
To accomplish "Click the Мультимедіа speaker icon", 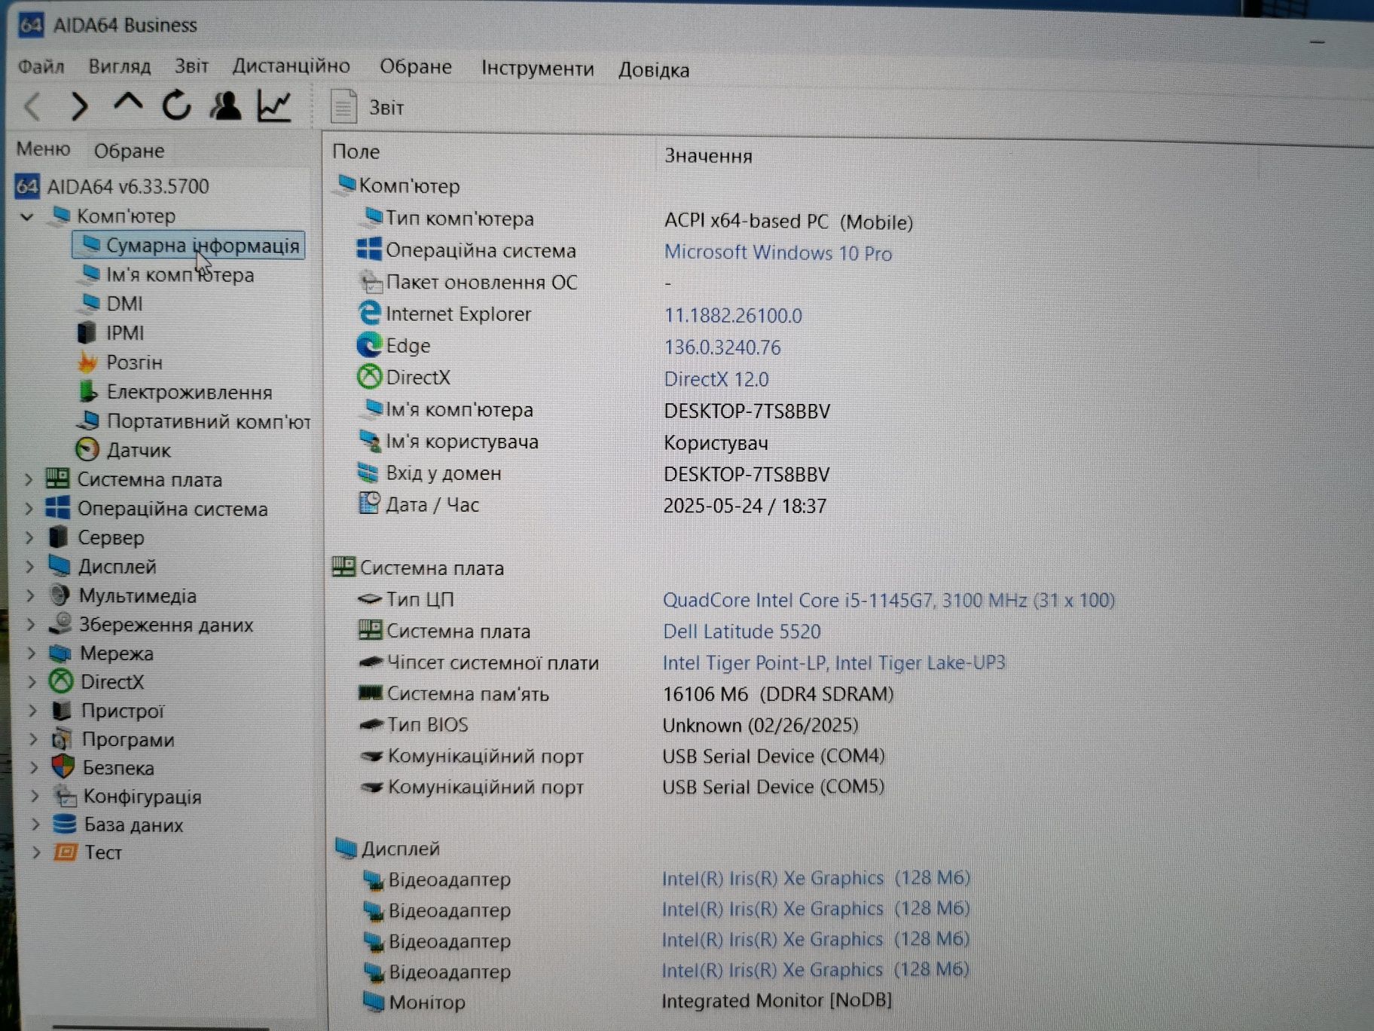I will [x=60, y=595].
